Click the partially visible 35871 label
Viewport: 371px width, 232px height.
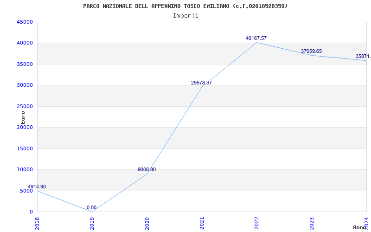[x=363, y=56]
